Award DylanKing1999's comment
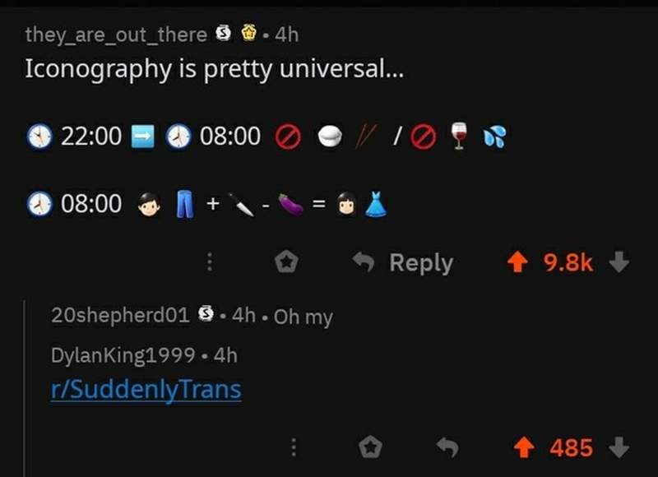This screenshot has width=658, height=477. point(371,447)
